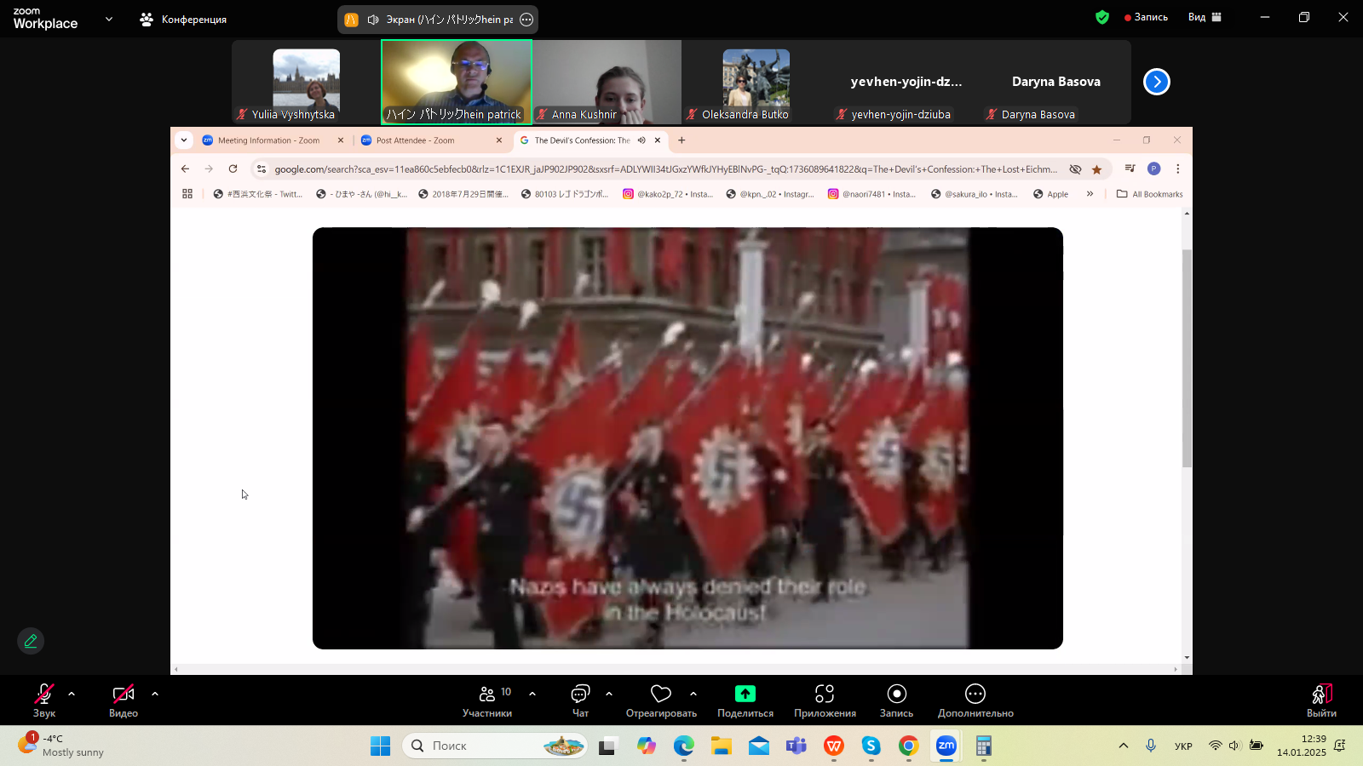
Task: Expand audio options arrow next to Звук
Action: 72,694
